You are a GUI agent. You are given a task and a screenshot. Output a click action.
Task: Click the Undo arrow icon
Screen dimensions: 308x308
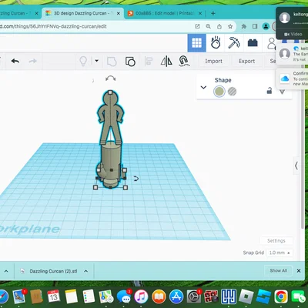15,61
